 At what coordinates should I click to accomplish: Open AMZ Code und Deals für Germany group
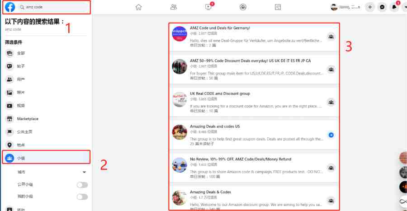(220, 28)
